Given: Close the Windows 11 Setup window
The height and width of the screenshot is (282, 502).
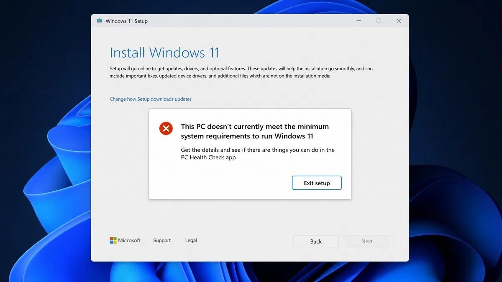Looking at the screenshot, I should tap(399, 20).
